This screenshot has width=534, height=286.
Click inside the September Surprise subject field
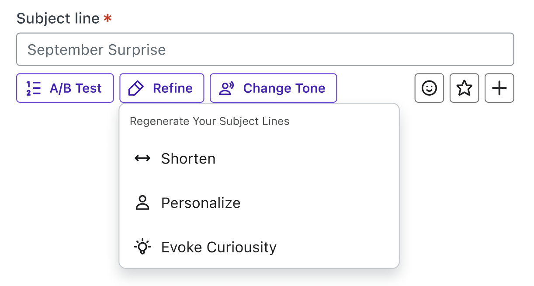tap(265, 49)
